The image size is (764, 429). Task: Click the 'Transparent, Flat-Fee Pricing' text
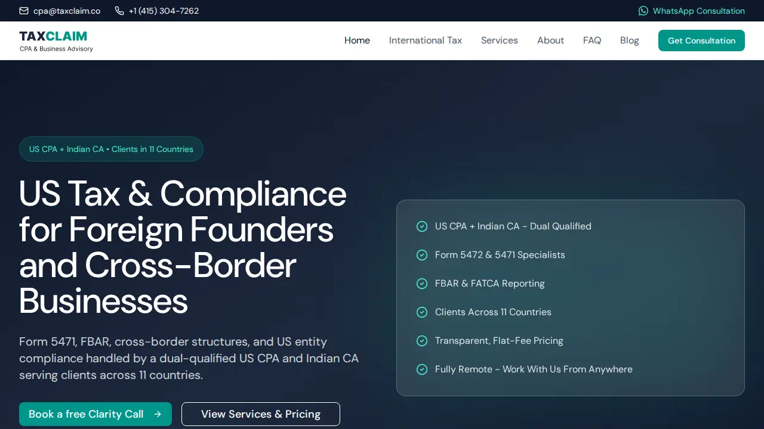click(x=499, y=341)
